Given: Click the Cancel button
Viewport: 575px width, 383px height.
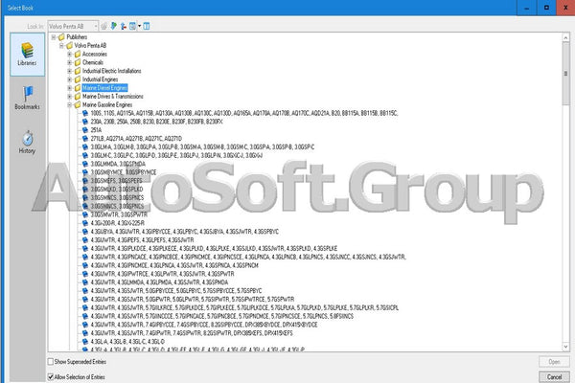Looking at the screenshot, I should (x=554, y=376).
